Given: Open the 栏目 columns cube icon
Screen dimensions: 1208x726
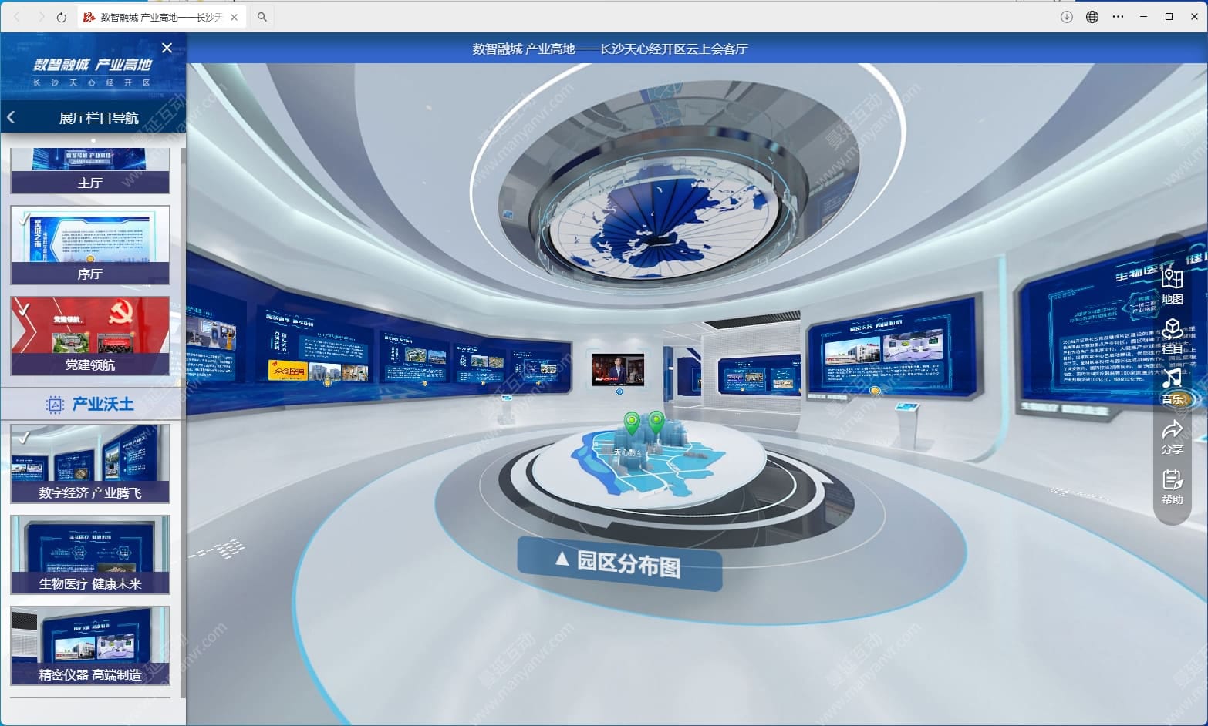Looking at the screenshot, I should 1172,335.
